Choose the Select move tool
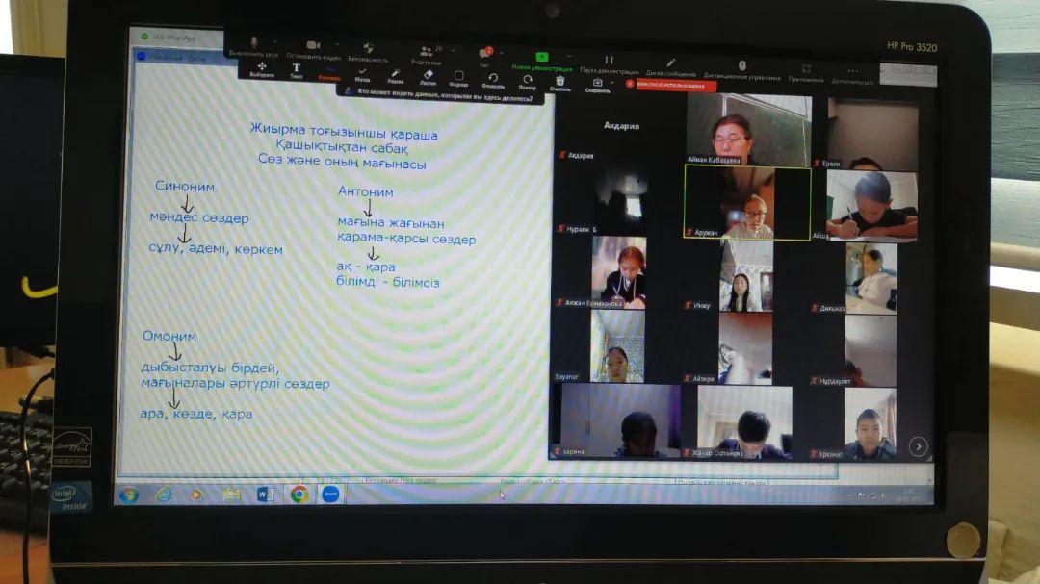This screenshot has width=1040, height=584. click(x=261, y=67)
